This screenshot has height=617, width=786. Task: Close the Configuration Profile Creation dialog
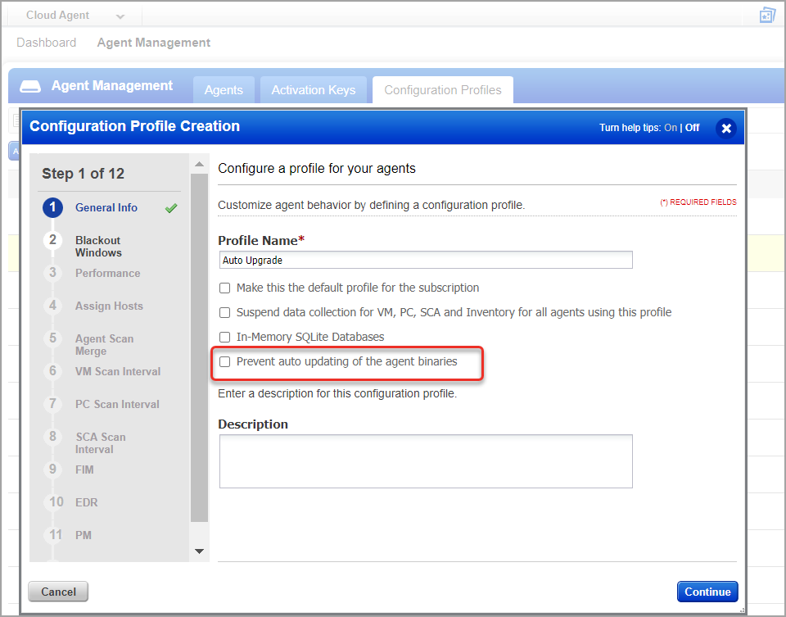726,129
